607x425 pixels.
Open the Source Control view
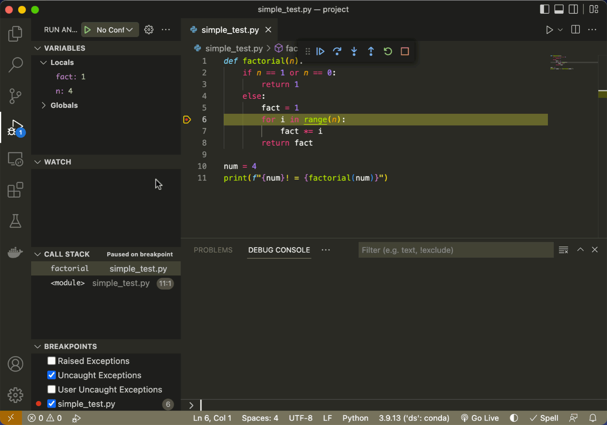tap(15, 96)
